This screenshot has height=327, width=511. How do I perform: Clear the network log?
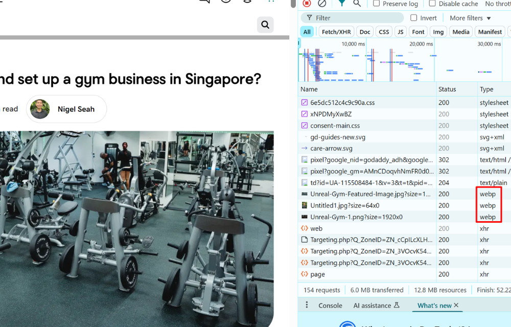[x=322, y=3]
